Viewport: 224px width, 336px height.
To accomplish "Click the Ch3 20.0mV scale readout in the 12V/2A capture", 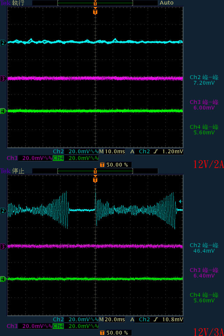I will tap(30, 158).
